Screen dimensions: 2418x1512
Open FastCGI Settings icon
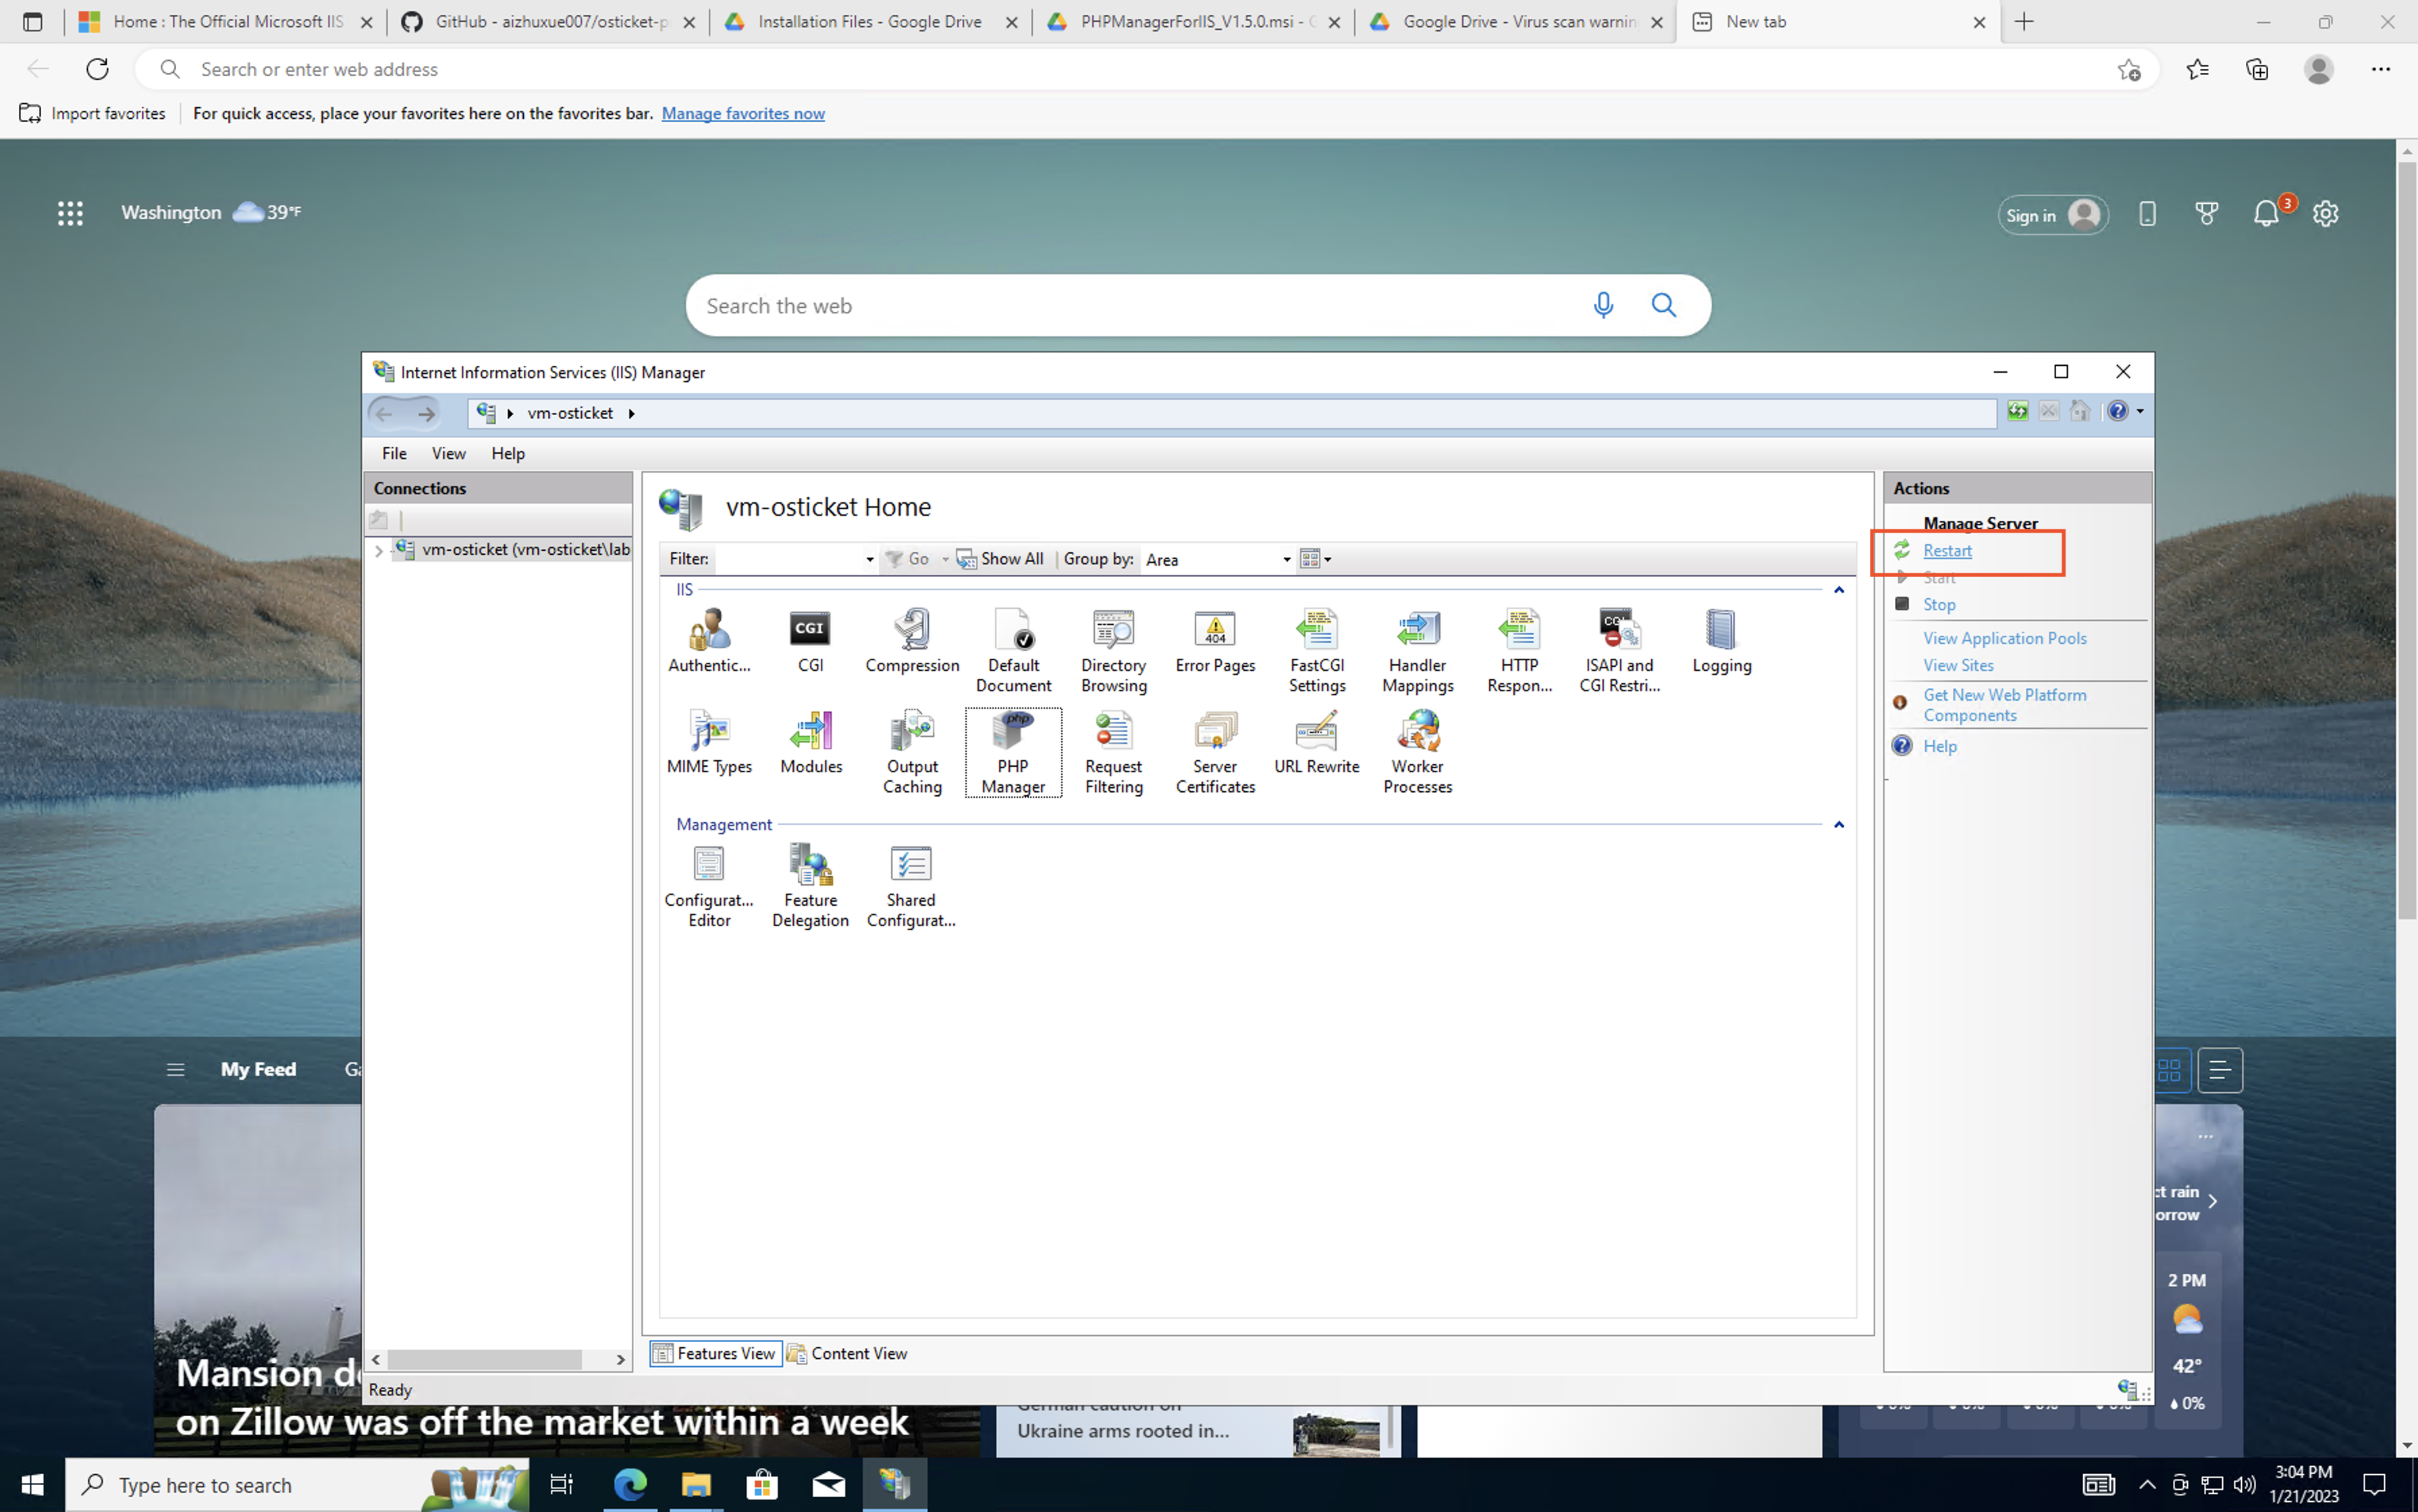[1317, 651]
